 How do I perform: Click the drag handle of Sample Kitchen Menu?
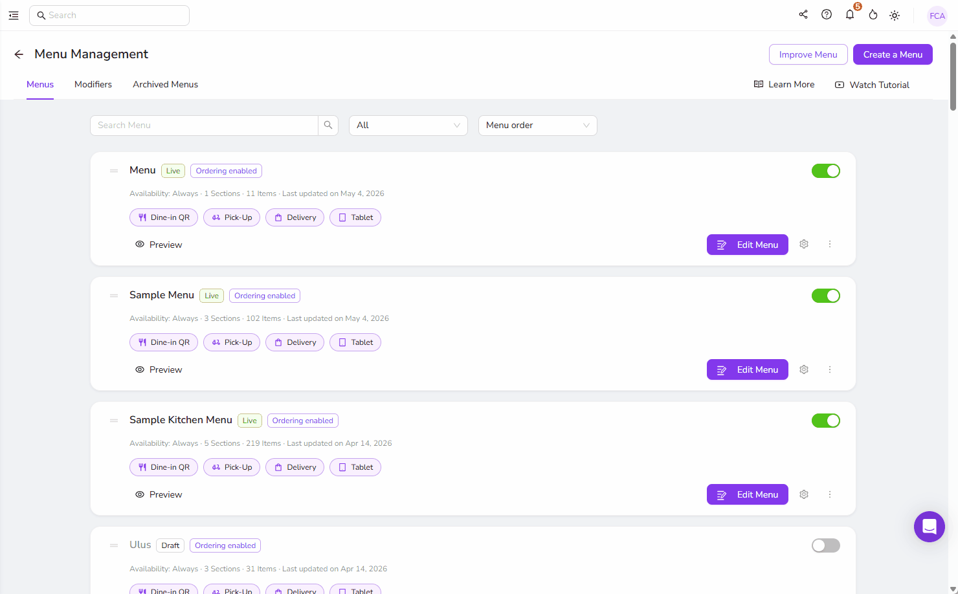114,421
